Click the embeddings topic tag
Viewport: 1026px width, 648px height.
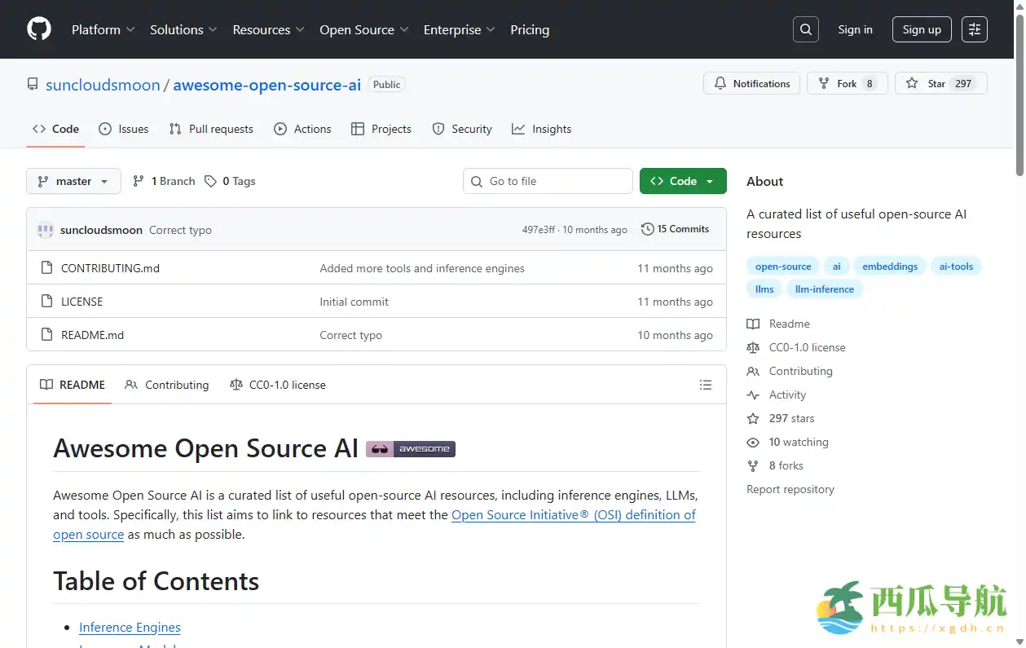tap(889, 266)
